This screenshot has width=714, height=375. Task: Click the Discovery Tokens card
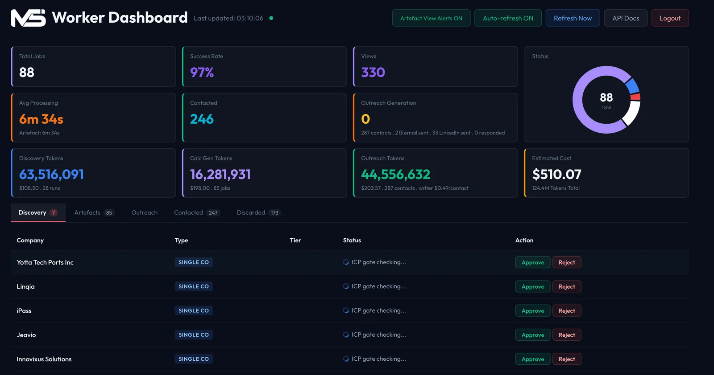(x=93, y=173)
